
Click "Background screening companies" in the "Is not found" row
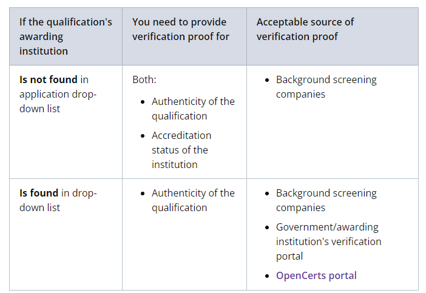click(x=326, y=87)
